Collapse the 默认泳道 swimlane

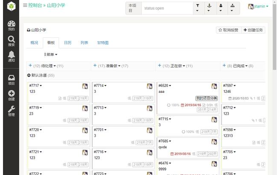click(x=29, y=75)
